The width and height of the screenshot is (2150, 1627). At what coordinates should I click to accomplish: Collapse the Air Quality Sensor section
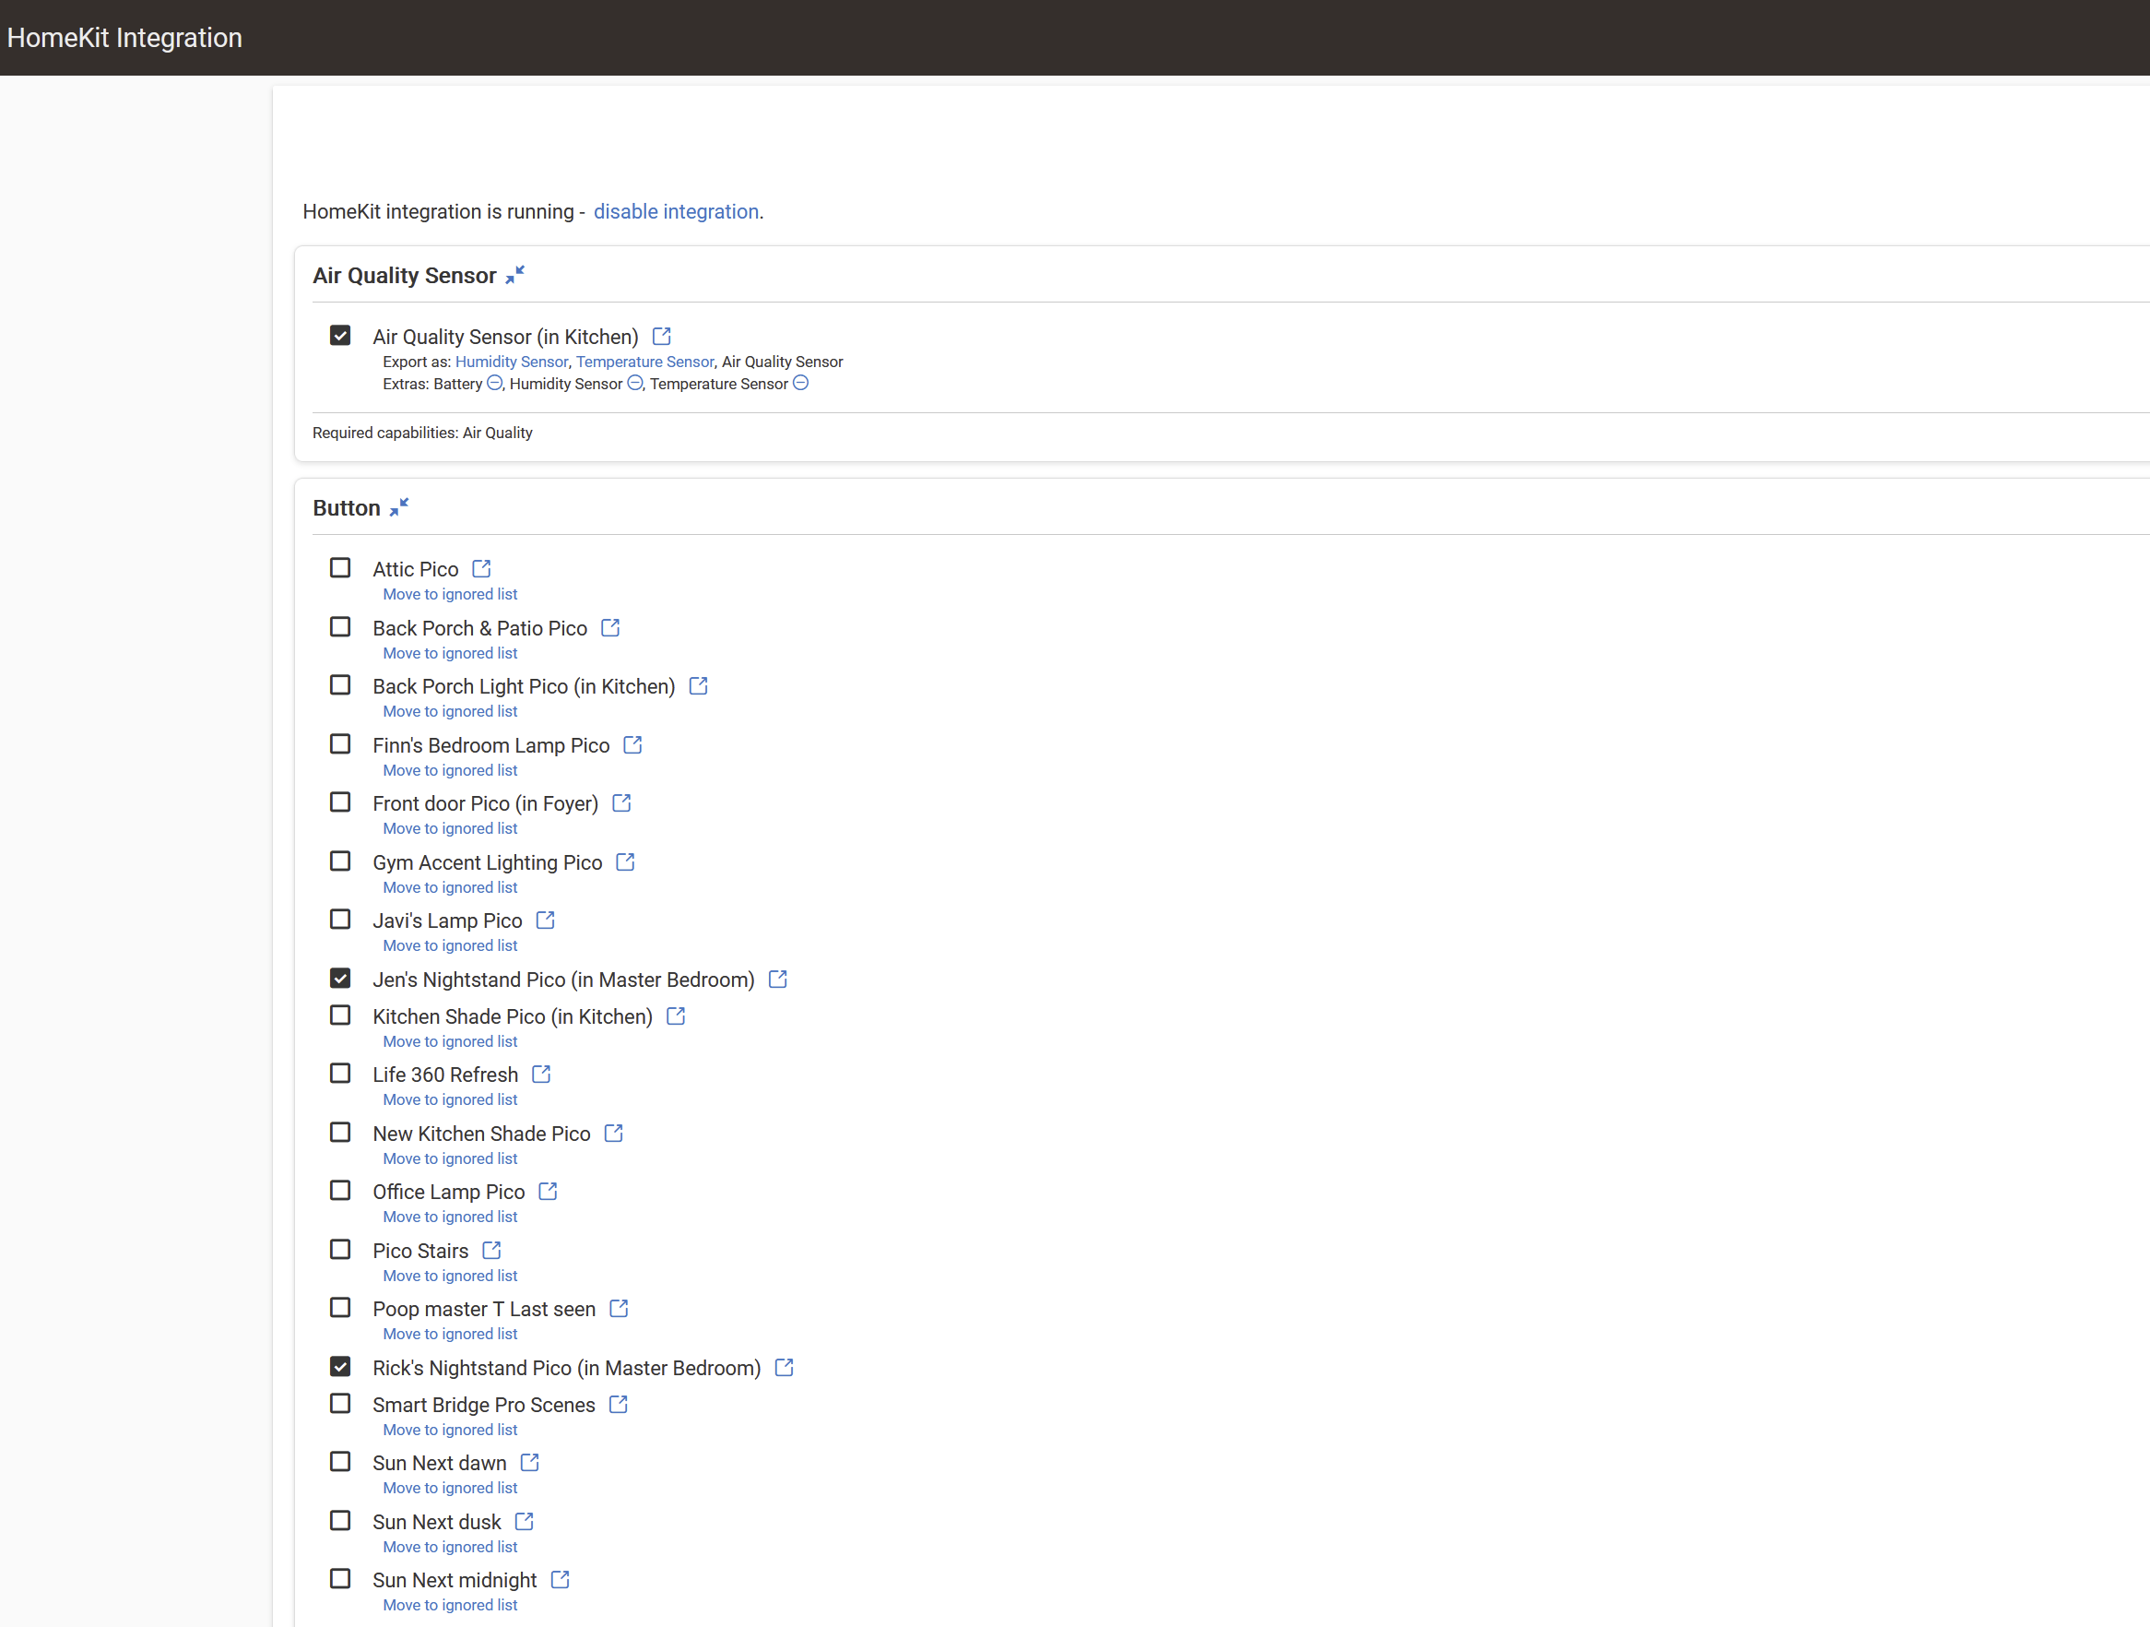click(x=515, y=275)
